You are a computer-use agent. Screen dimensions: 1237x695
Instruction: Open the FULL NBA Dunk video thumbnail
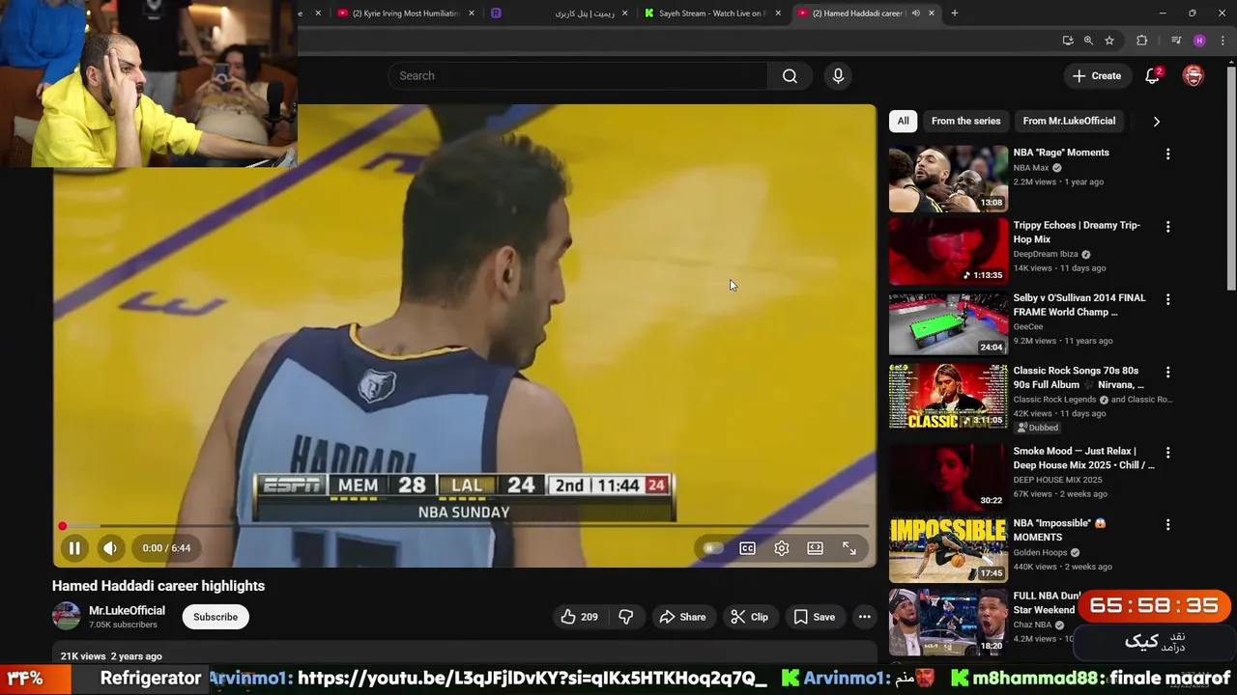coord(948,622)
